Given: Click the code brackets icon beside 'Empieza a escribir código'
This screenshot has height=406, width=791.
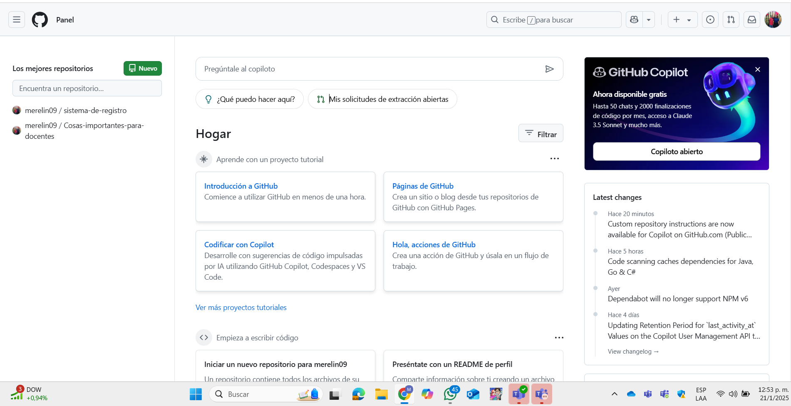Looking at the screenshot, I should pos(204,337).
